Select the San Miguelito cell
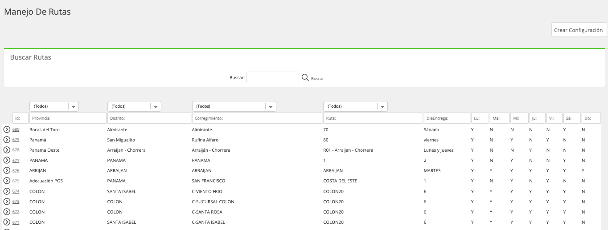Screen dimensions: 608x230 coord(121,140)
